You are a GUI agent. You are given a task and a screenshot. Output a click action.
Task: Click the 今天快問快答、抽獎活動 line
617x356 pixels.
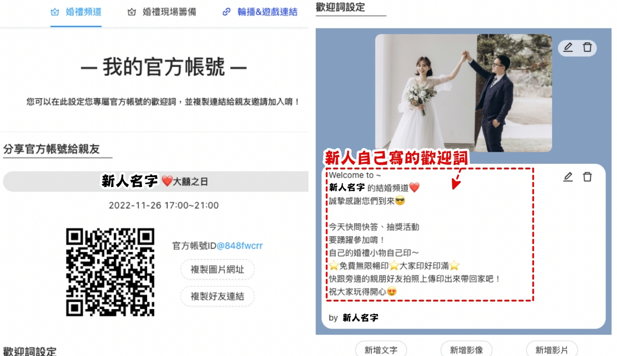pos(374,227)
